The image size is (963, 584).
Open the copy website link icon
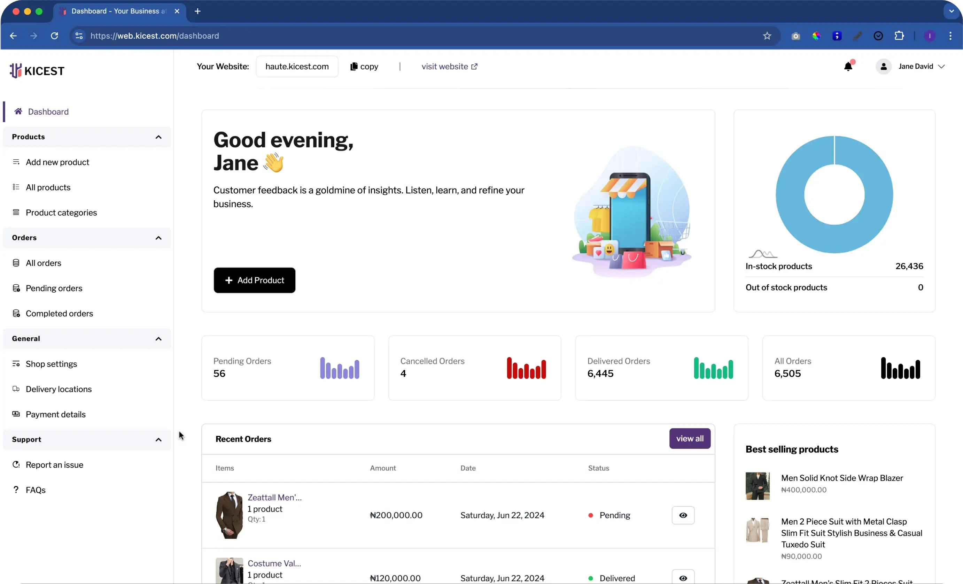tap(355, 67)
